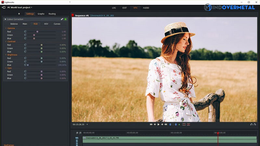Image resolution: width=260 pixels, height=146 pixels.
Task: Add an effect with the plus icon
Action: pyautogui.click(x=19, y=14)
